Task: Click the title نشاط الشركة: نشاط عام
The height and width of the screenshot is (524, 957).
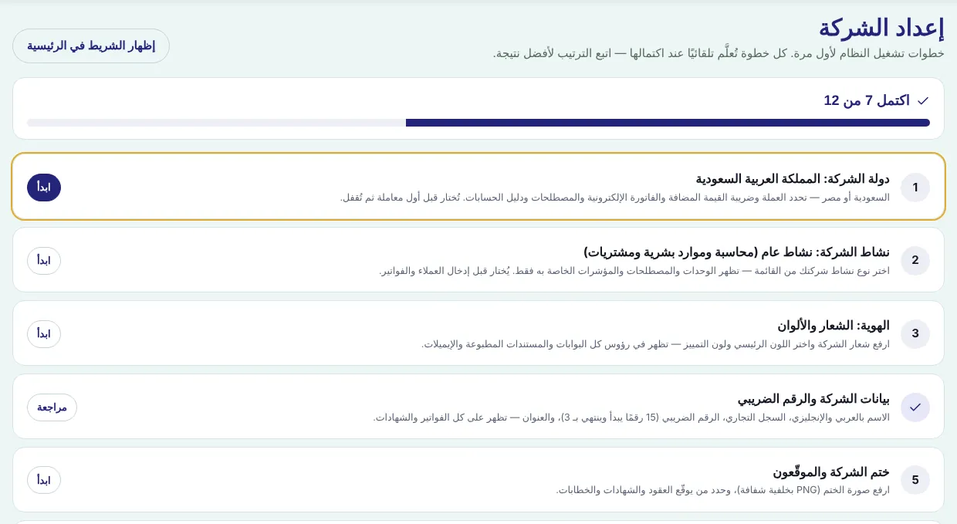Action: (x=736, y=252)
